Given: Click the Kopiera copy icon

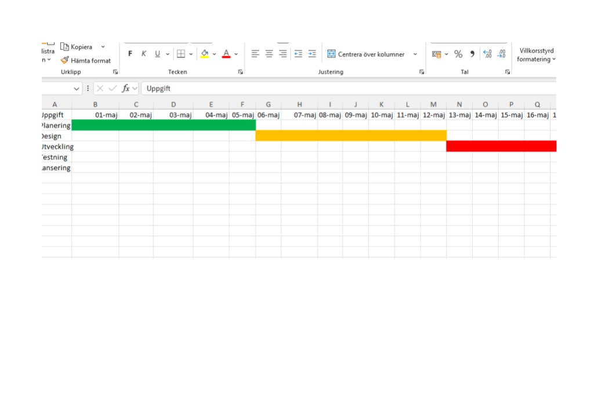Looking at the screenshot, I should [x=65, y=46].
